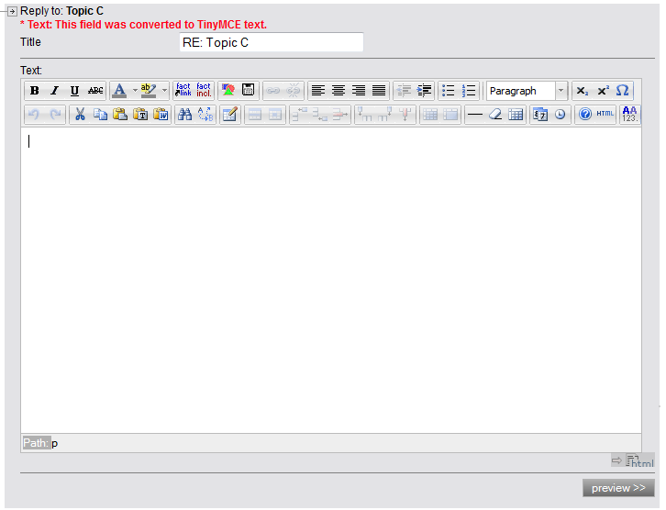Open help with question mark icon
This screenshot has width=666, height=510.
[x=585, y=115]
